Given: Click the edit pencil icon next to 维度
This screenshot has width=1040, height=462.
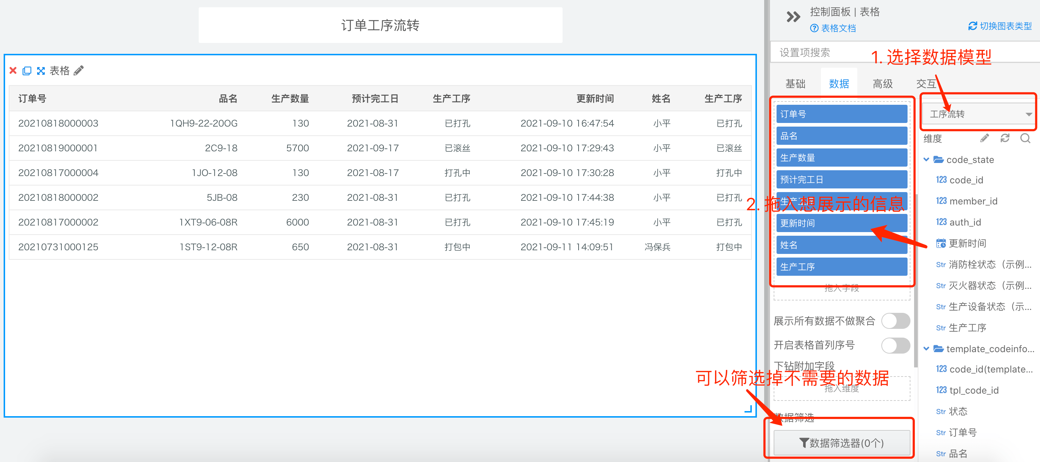Looking at the screenshot, I should pos(984,138).
